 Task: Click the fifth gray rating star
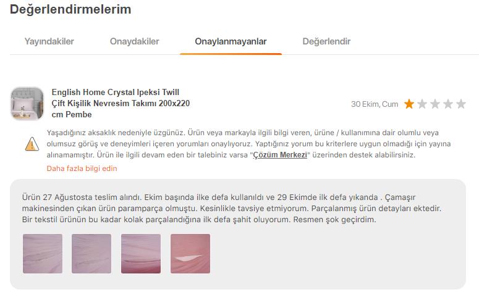pos(461,104)
